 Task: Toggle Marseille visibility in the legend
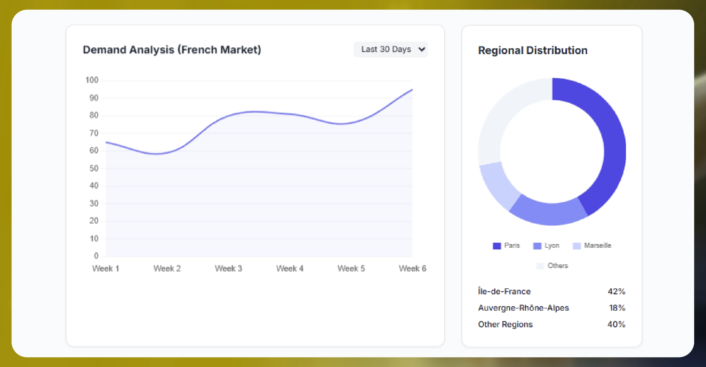coord(597,245)
